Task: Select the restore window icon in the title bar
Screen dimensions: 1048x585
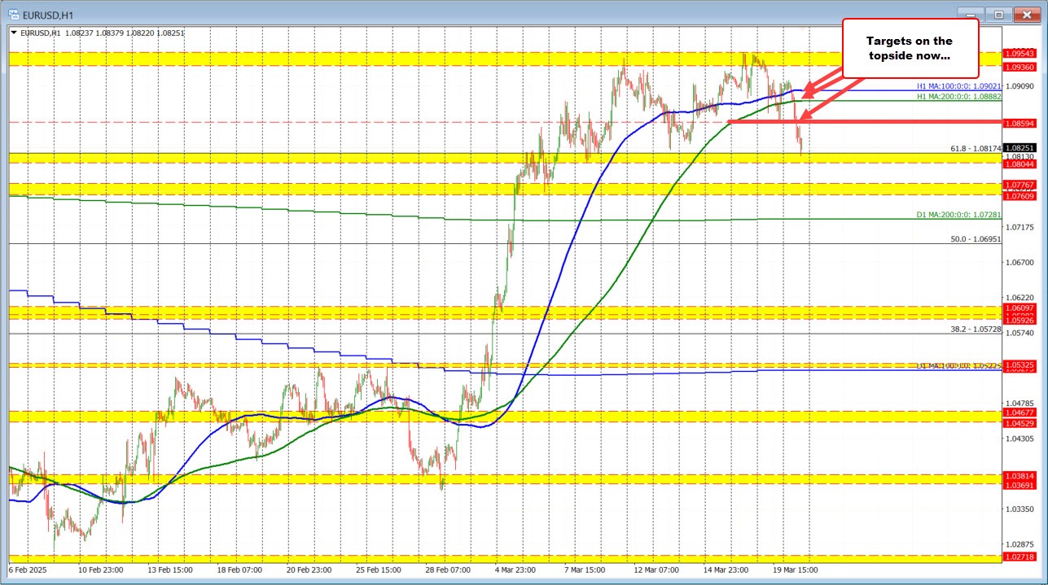Action: tap(998, 15)
